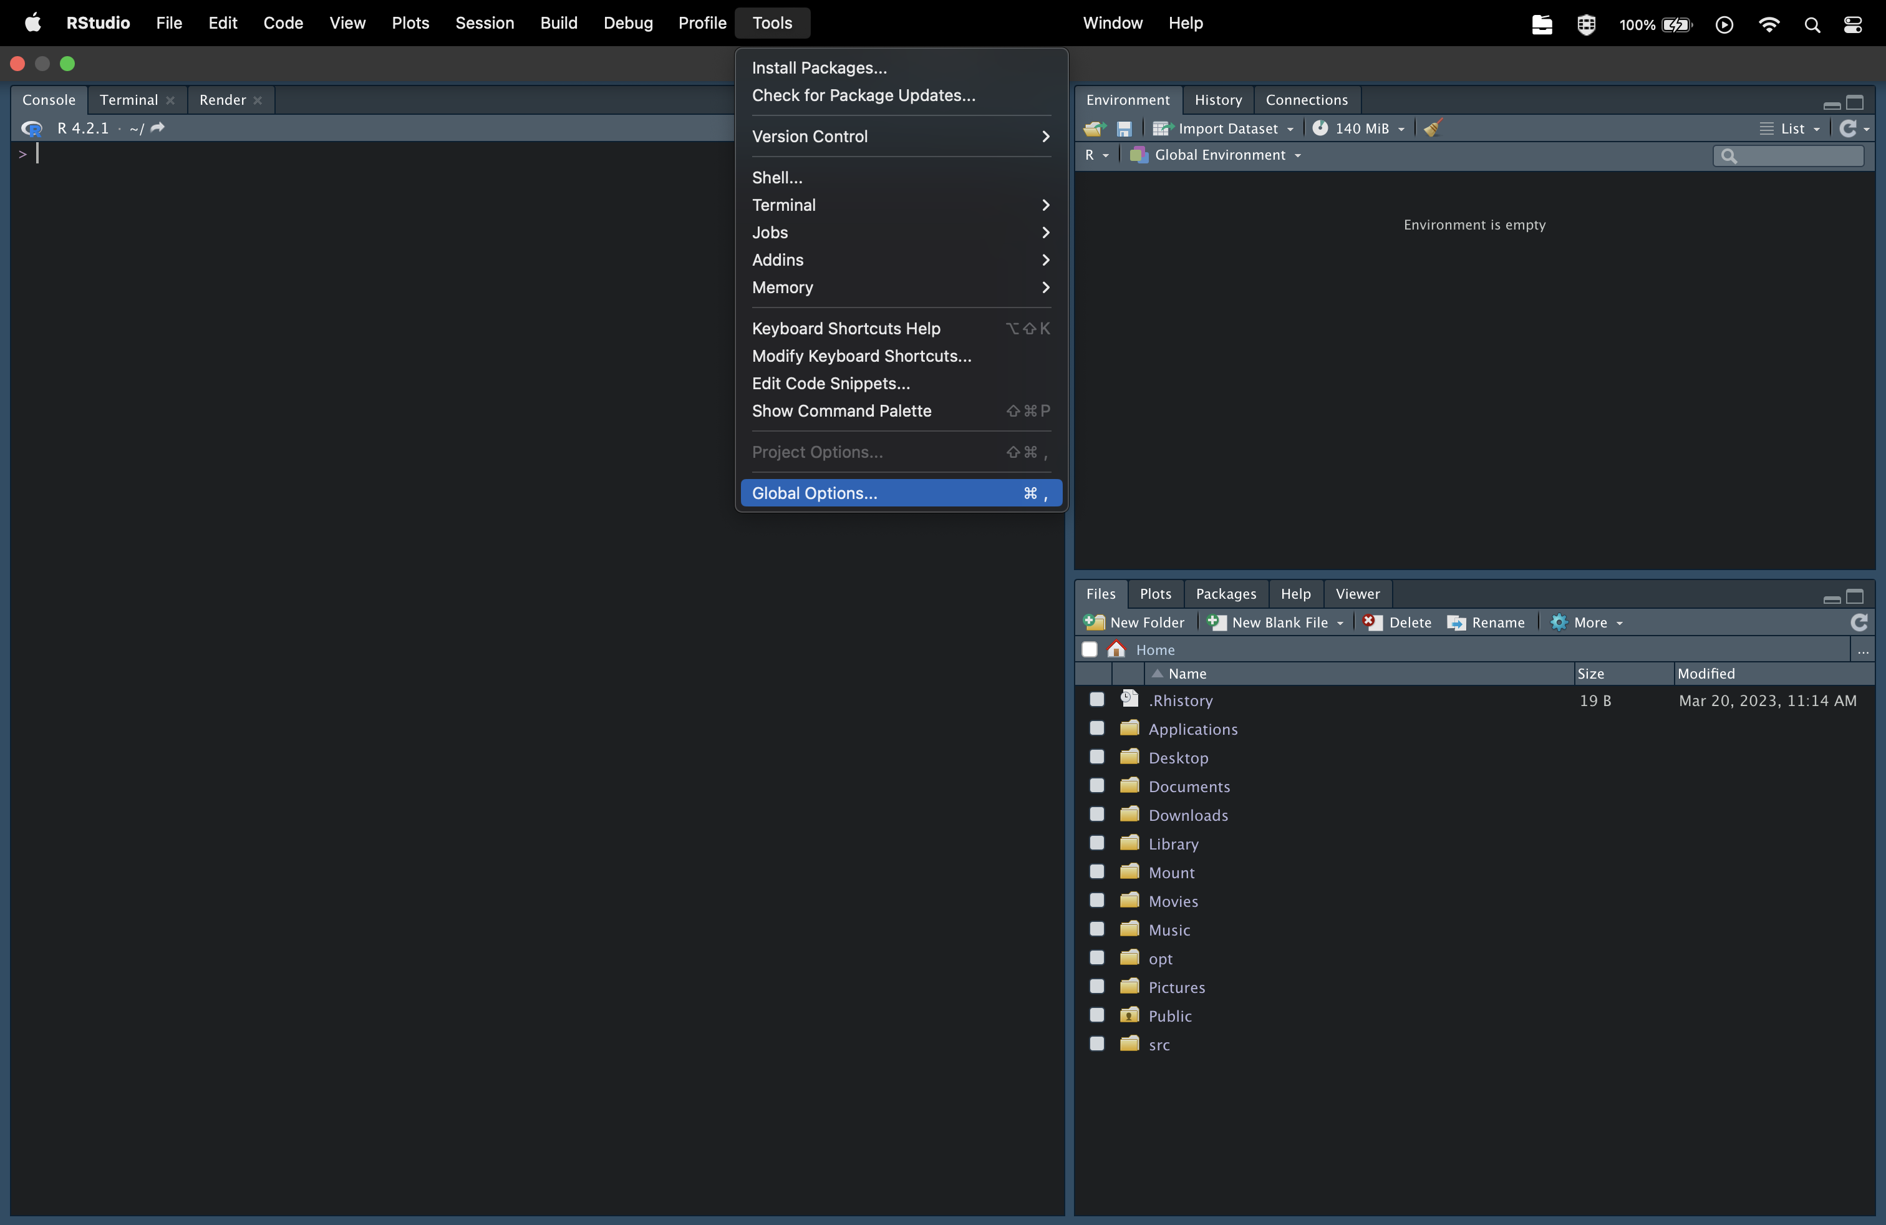Open the R language dropdown in Environment

(x=1096, y=155)
